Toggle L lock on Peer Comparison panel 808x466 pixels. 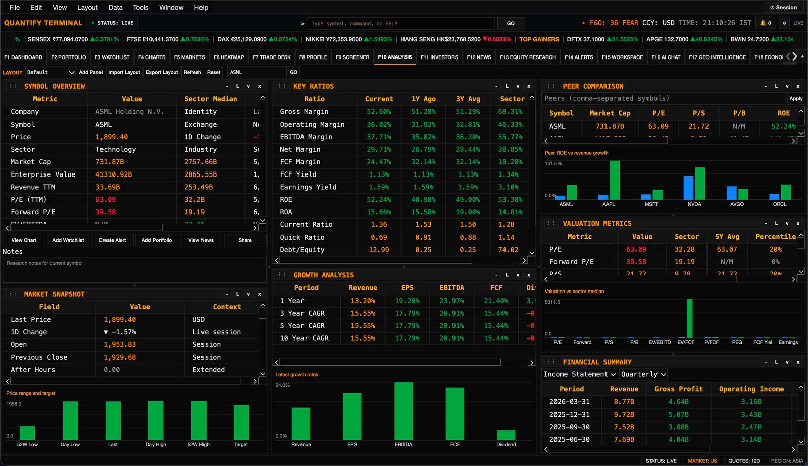pyautogui.click(x=776, y=86)
